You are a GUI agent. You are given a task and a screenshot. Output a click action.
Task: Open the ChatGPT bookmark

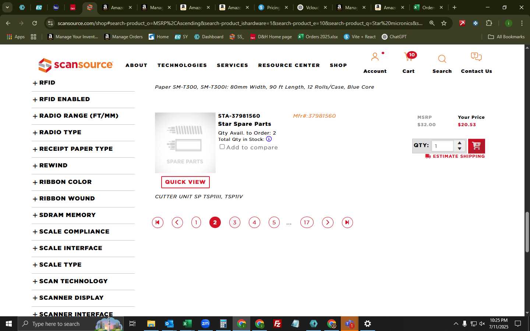[394, 37]
